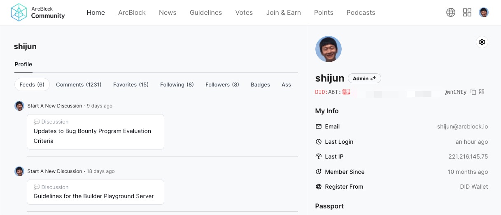Open profile settings gear icon
This screenshot has width=501, height=215.
click(x=482, y=42)
